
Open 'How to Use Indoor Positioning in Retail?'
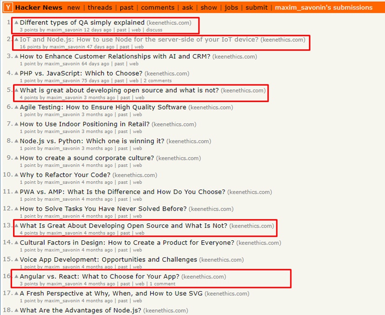(x=85, y=124)
